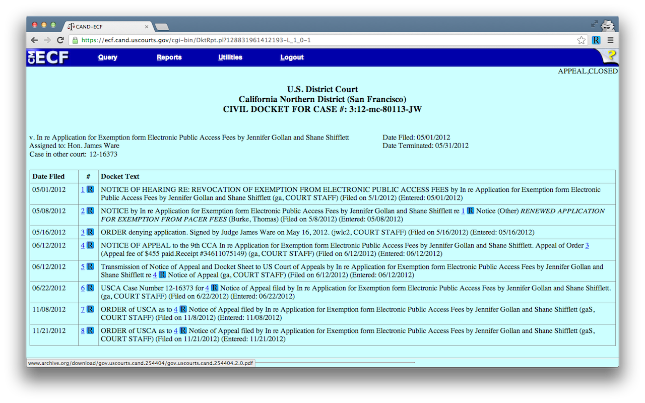This screenshot has height=403, width=645.
Task: Click RECAP icon after 'as to 4' in 11/21/2012 row
Action: pyautogui.click(x=183, y=330)
